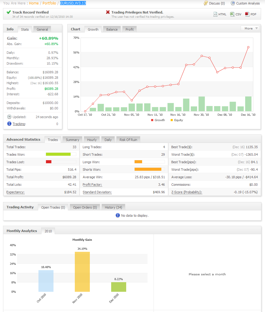Image resolution: width=265 pixels, height=312 pixels.
Task: Click the Profit Factor label link
Action: pyautogui.click(x=92, y=185)
